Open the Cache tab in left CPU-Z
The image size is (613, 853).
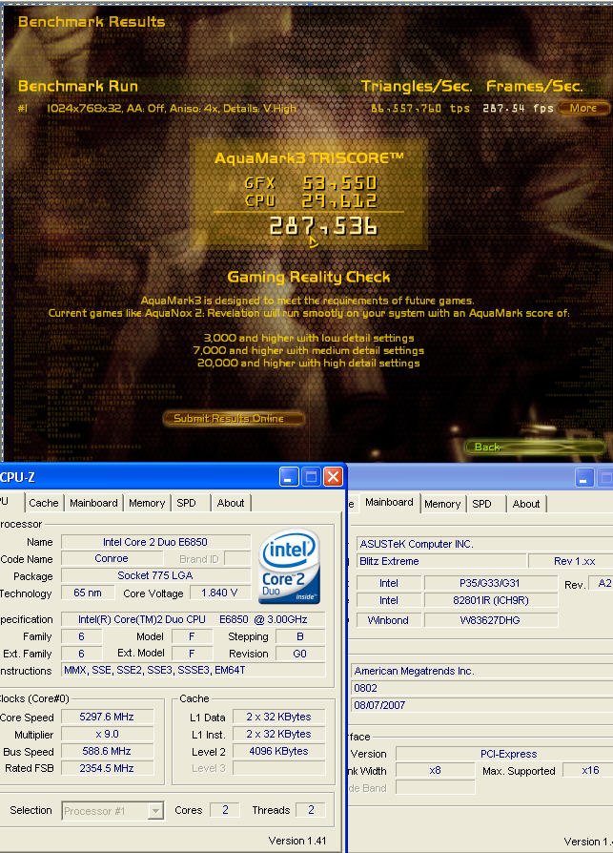click(x=44, y=503)
